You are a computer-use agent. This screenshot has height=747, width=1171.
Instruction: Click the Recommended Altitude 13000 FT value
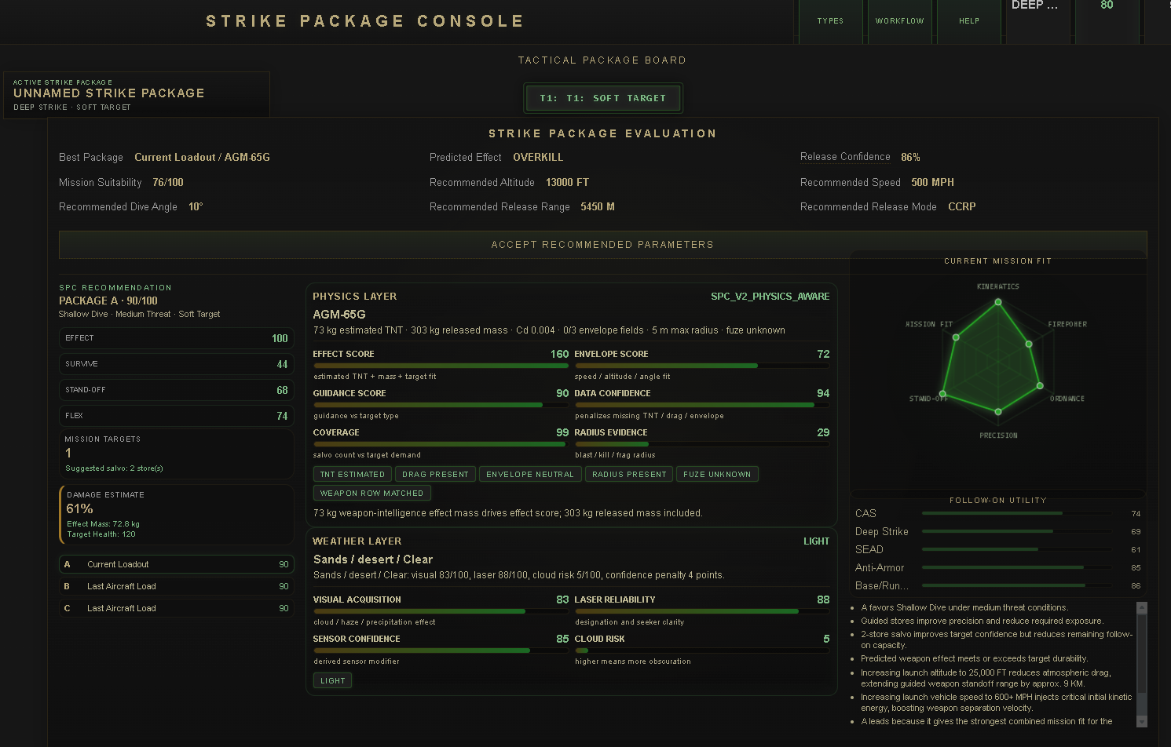coord(567,182)
